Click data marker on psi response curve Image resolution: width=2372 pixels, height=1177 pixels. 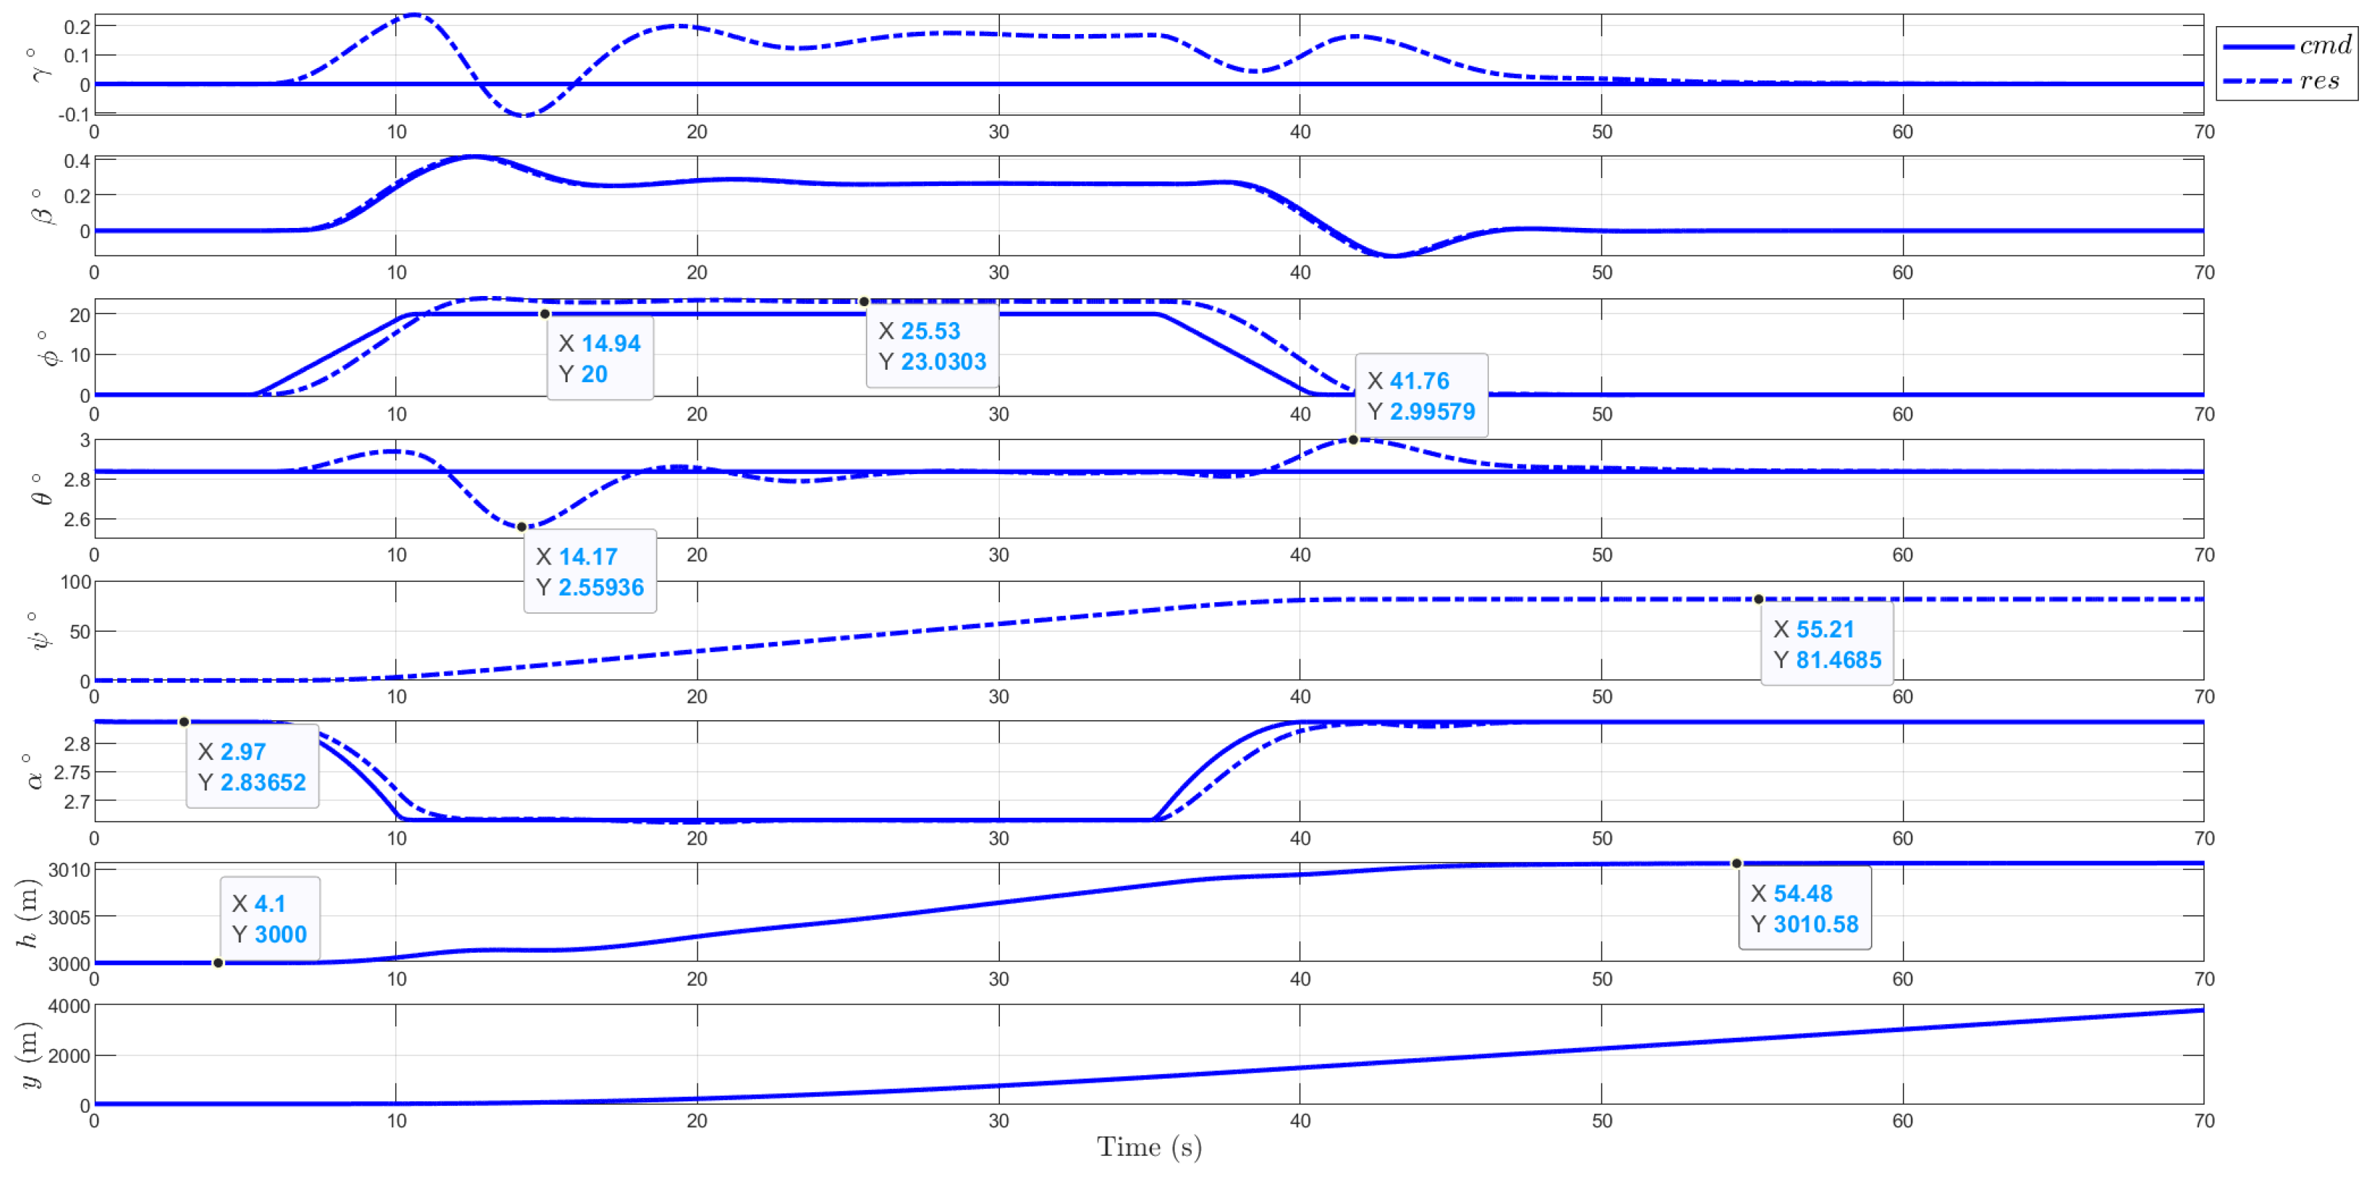[x=1758, y=599]
